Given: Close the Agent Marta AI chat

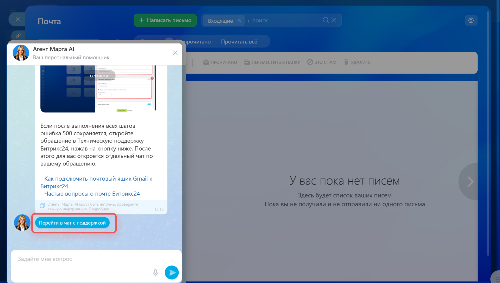Looking at the screenshot, I should 175,53.
